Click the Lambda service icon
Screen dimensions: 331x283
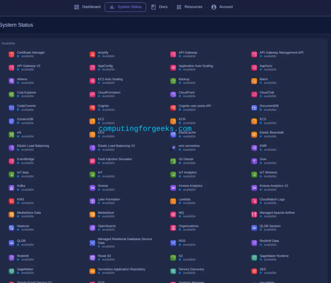pos(173,201)
